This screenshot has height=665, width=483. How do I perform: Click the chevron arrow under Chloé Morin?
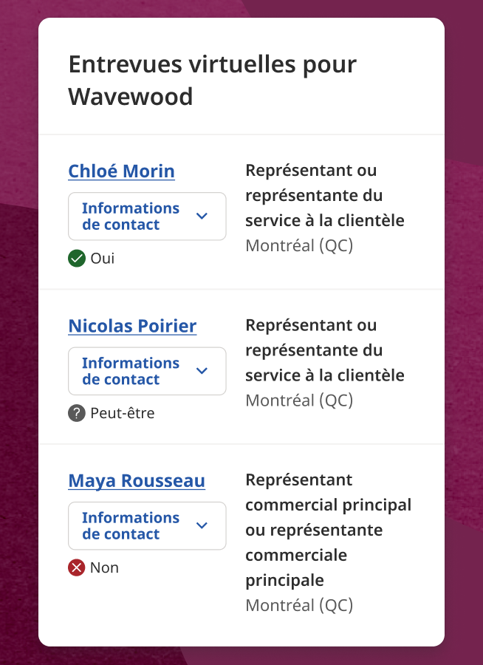(x=202, y=216)
